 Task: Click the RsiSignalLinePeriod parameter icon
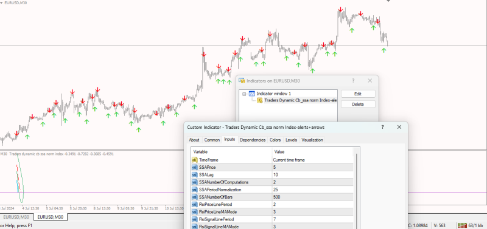point(195,219)
